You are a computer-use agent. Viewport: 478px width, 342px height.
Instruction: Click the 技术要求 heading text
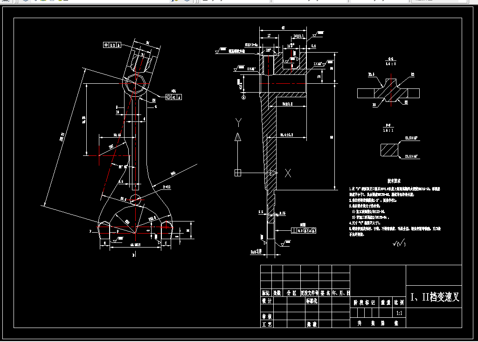click(394, 181)
